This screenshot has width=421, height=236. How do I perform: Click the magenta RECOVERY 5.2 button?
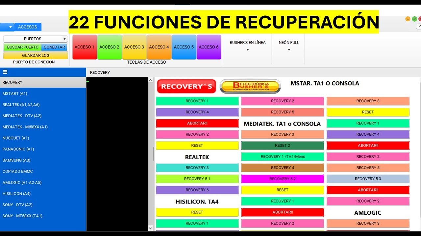[283, 179]
